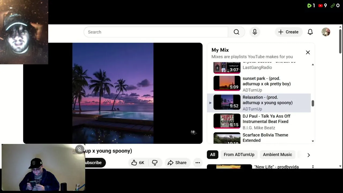Click the bottom webcam overlay

click(43, 168)
